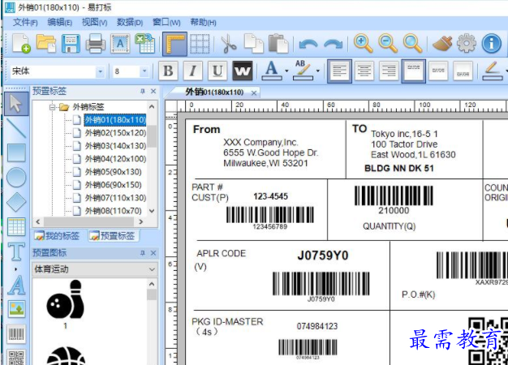This screenshot has width=508, height=365.
Task: Set vertical alignment to middle
Action: pyautogui.click(x=438, y=71)
